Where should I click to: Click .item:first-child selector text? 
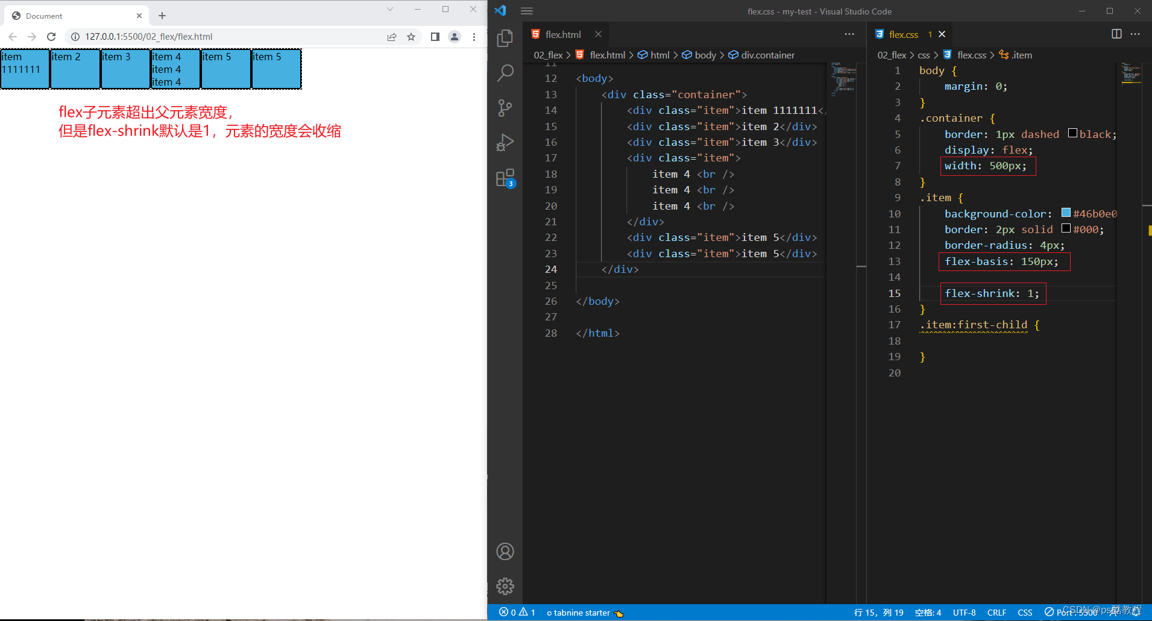point(973,325)
